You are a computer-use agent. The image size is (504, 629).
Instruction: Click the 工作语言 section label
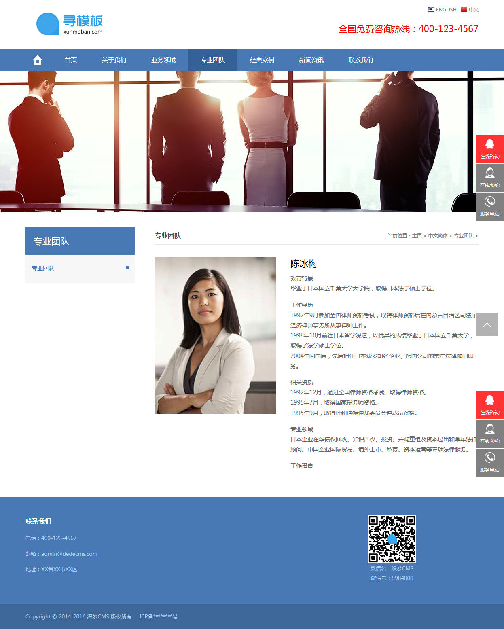[x=302, y=466]
